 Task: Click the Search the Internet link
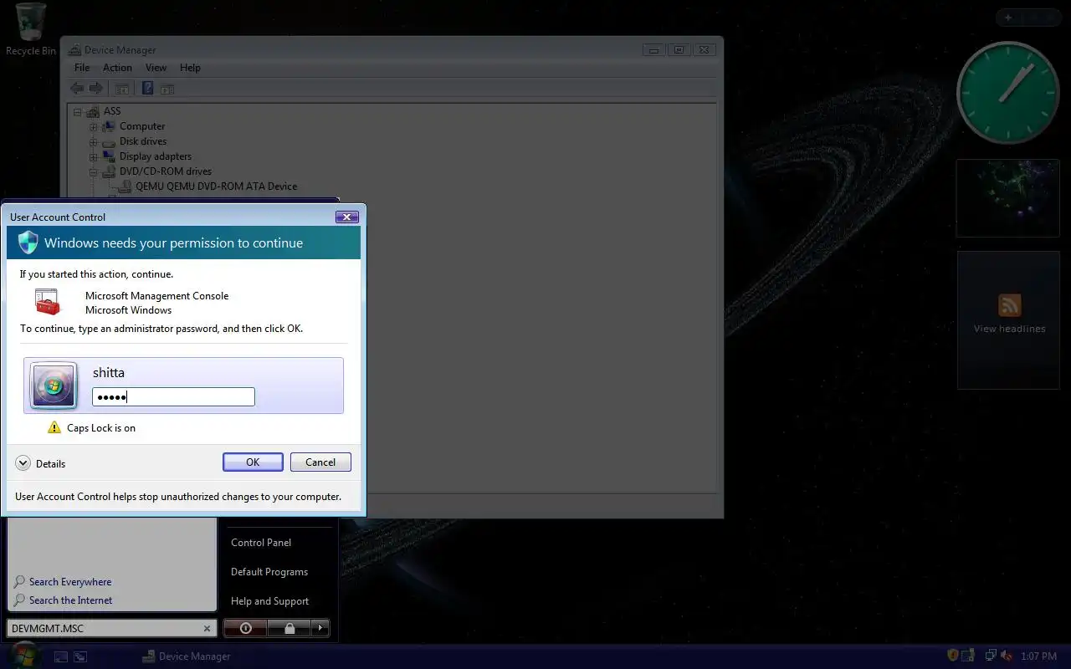pos(71,600)
